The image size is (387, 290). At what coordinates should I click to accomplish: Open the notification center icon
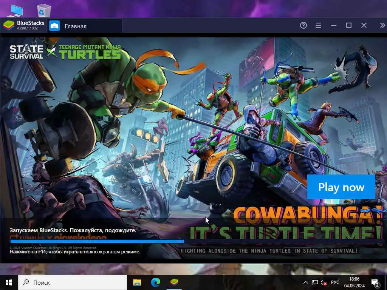[375, 282]
